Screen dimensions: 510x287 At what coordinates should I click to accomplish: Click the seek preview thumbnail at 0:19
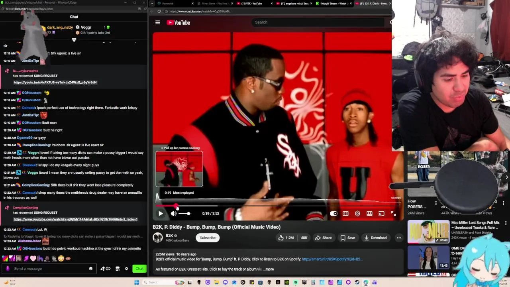click(x=179, y=169)
